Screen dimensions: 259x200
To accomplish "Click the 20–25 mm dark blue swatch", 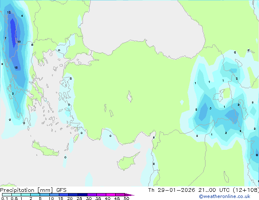I will (73, 195).
